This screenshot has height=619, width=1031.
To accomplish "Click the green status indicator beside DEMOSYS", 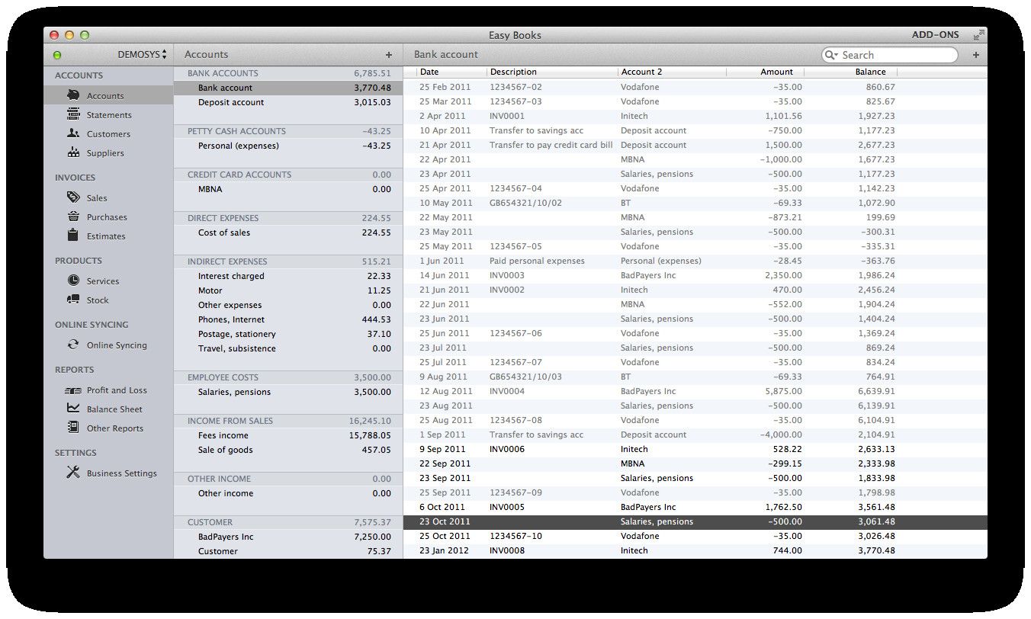I will (x=57, y=55).
